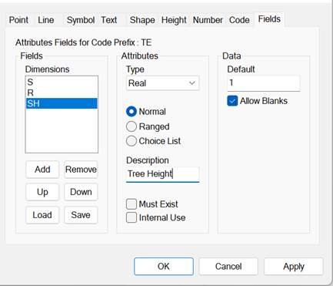Open the Line tab
Viewport: 333px width, 286px height.
click(x=48, y=20)
